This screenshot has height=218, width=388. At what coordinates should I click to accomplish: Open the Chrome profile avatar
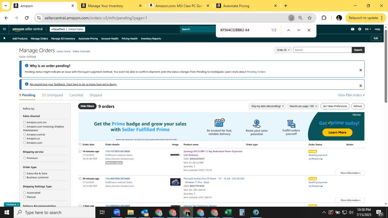(339, 18)
